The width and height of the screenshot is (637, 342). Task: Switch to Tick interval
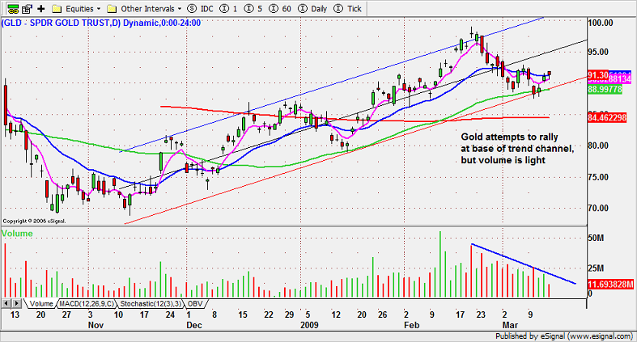347,9
